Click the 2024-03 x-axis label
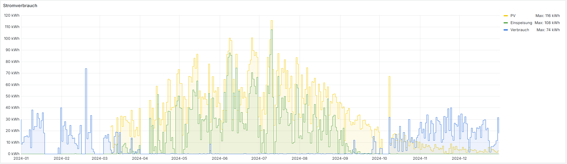This screenshot has width=567, height=164. pyautogui.click(x=100, y=158)
